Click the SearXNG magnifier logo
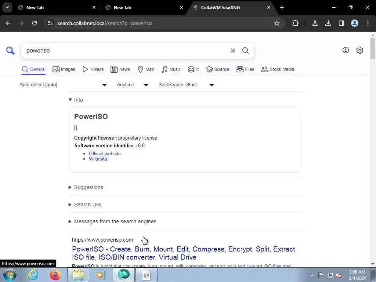Viewport: 376px width, 282px height. click(10, 51)
